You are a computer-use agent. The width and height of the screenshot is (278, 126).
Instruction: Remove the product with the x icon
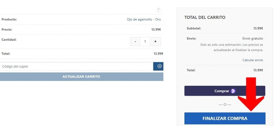pyautogui.click(x=159, y=9)
